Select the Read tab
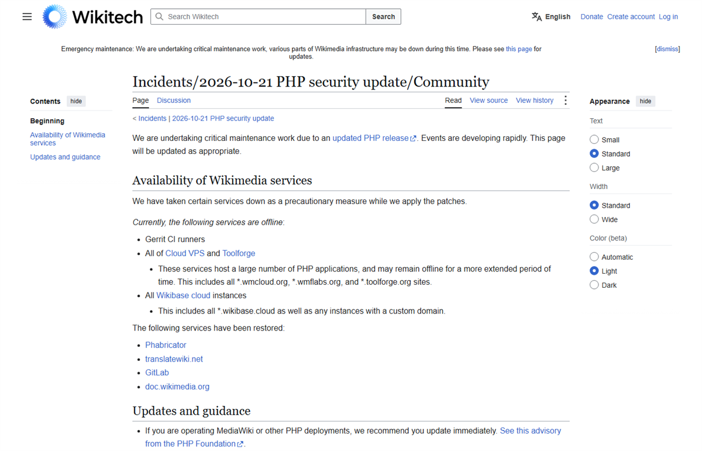The height and width of the screenshot is (451, 702). tap(453, 101)
